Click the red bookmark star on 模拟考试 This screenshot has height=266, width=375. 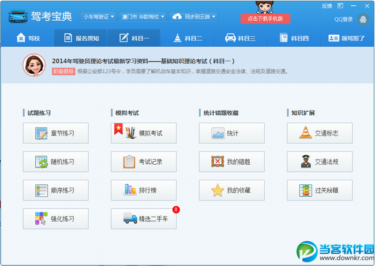tap(118, 129)
